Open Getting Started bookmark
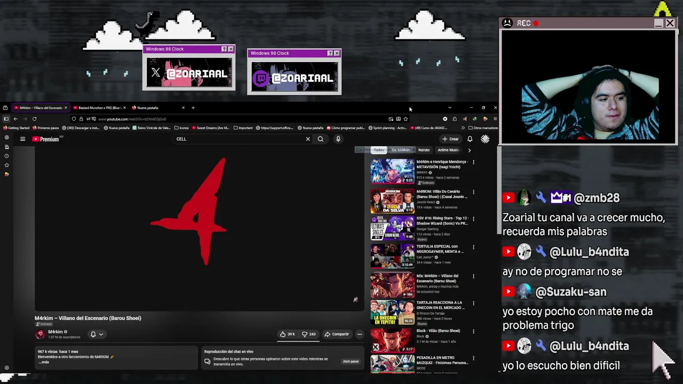The image size is (683, 384). (16, 128)
